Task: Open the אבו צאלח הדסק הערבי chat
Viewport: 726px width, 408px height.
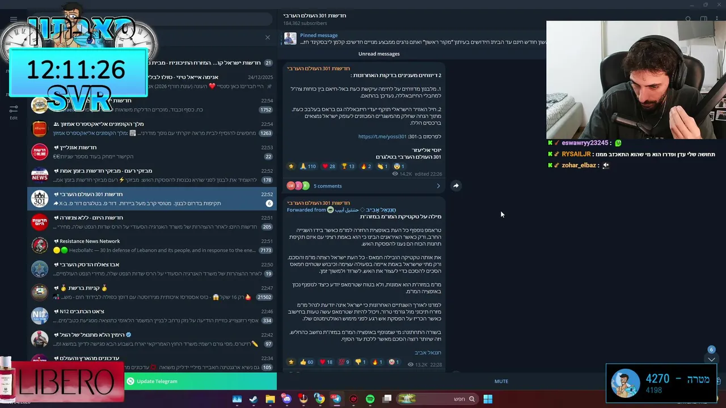Action: pyautogui.click(x=152, y=269)
